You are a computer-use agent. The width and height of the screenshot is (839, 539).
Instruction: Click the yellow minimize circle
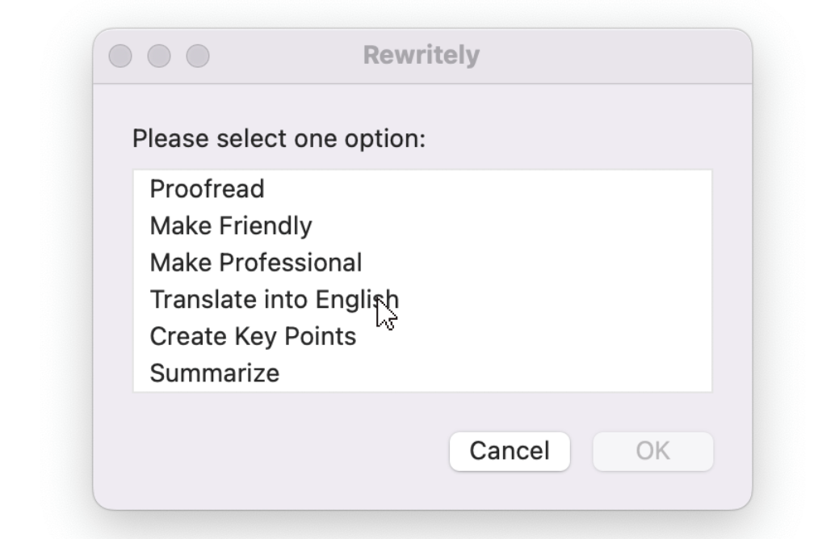(x=159, y=54)
